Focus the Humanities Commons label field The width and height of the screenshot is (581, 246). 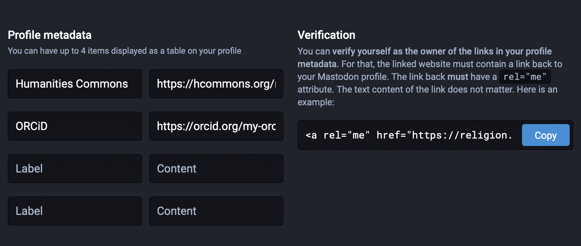(75, 84)
